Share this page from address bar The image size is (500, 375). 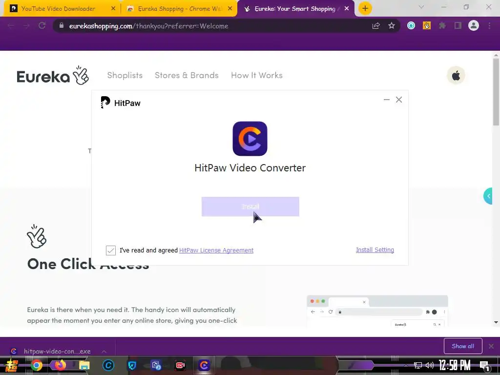coord(376,26)
